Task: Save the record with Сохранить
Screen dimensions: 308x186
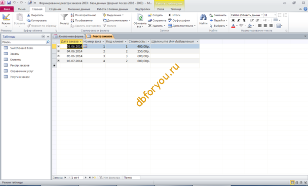Action: (157, 20)
